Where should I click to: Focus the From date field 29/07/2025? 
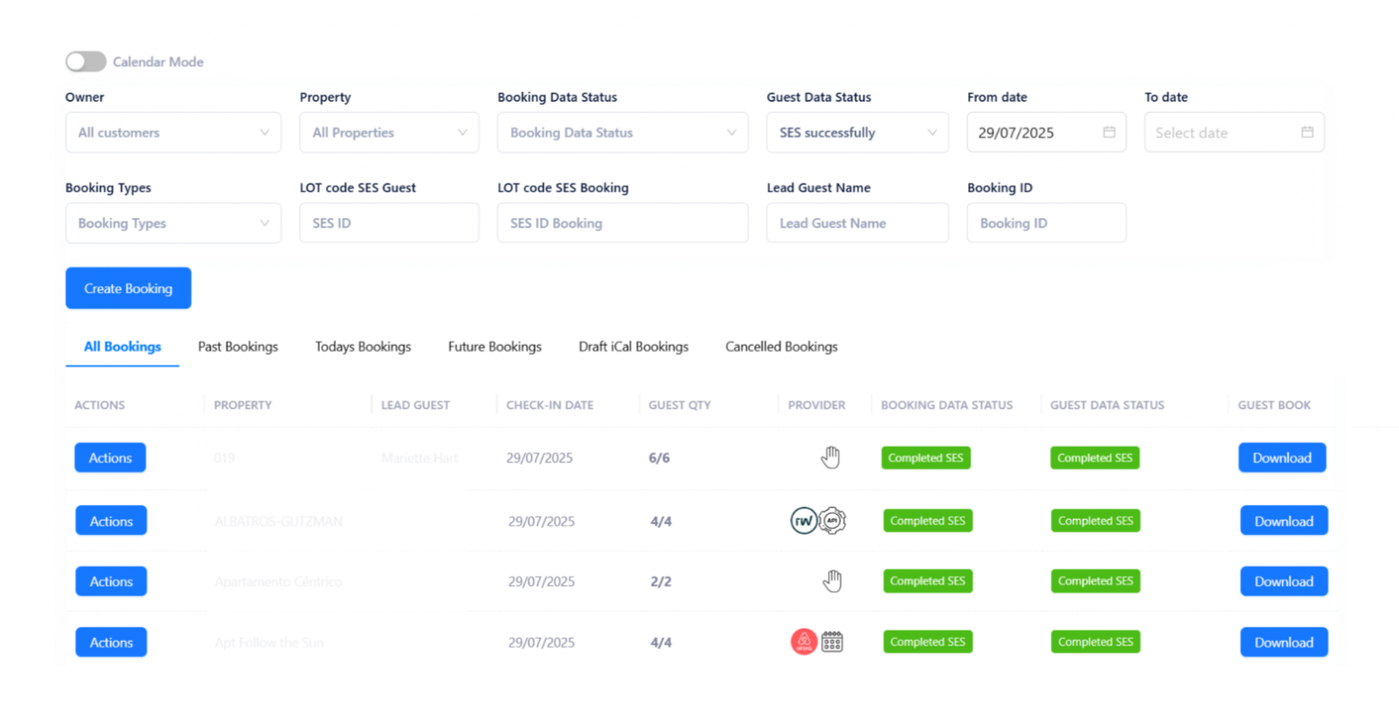pyautogui.click(x=1047, y=132)
